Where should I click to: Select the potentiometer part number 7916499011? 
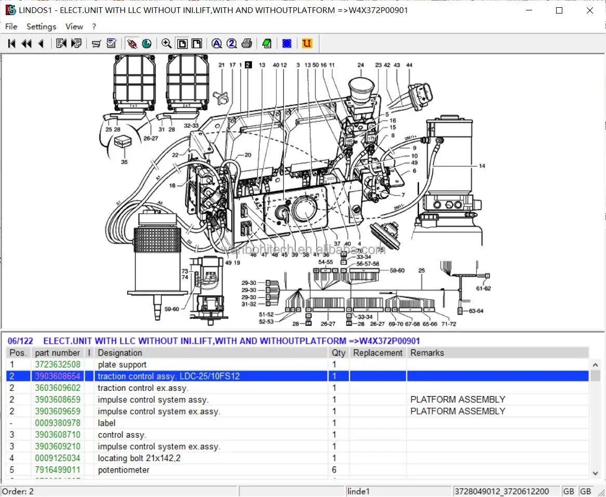58,470
